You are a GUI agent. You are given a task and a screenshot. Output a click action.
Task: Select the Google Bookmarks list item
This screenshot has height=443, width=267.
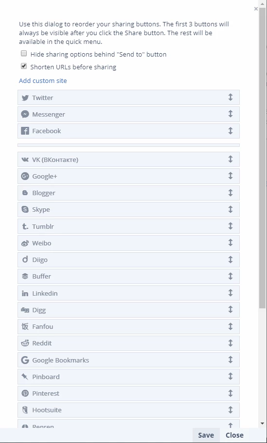click(128, 360)
